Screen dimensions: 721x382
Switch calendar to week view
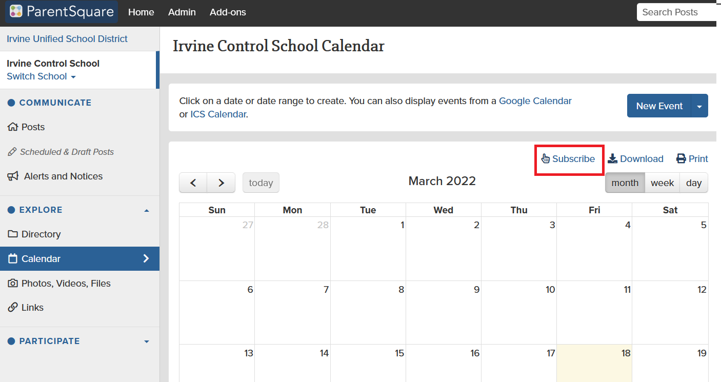tap(662, 183)
